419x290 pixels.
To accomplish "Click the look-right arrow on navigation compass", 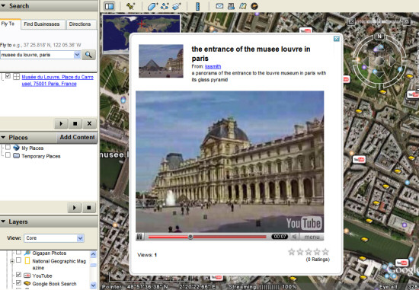I will 392,62.
